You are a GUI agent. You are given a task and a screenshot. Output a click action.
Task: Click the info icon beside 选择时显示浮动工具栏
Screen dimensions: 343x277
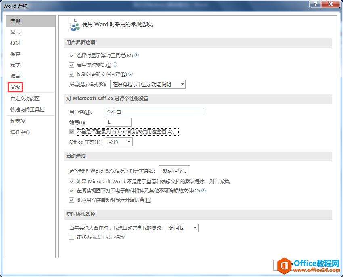tap(137, 55)
